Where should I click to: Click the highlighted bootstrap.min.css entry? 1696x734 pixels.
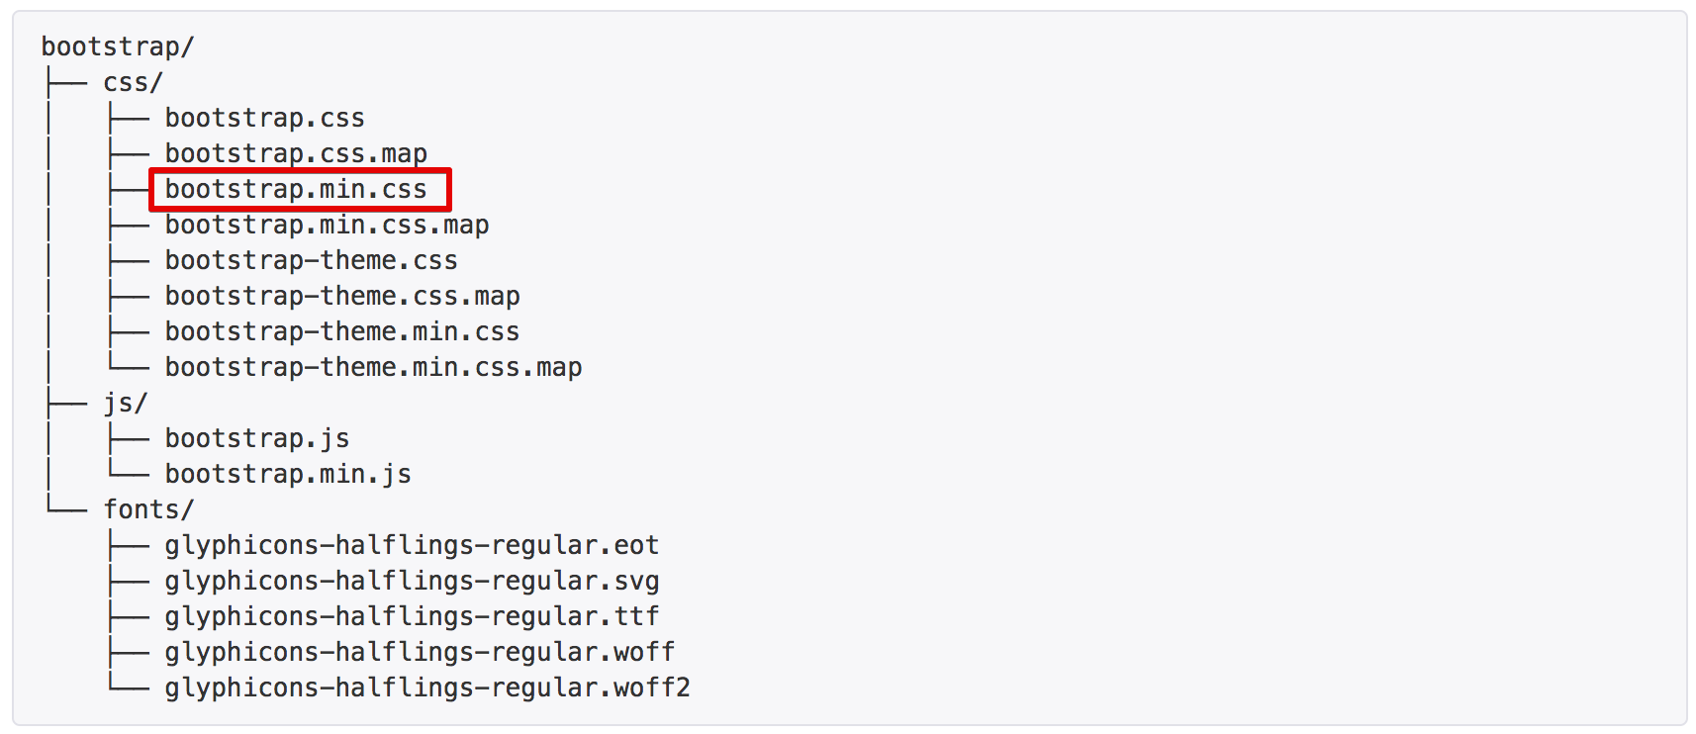tap(296, 189)
